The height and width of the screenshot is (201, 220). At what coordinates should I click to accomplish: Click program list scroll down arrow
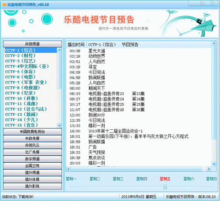pos(214,164)
